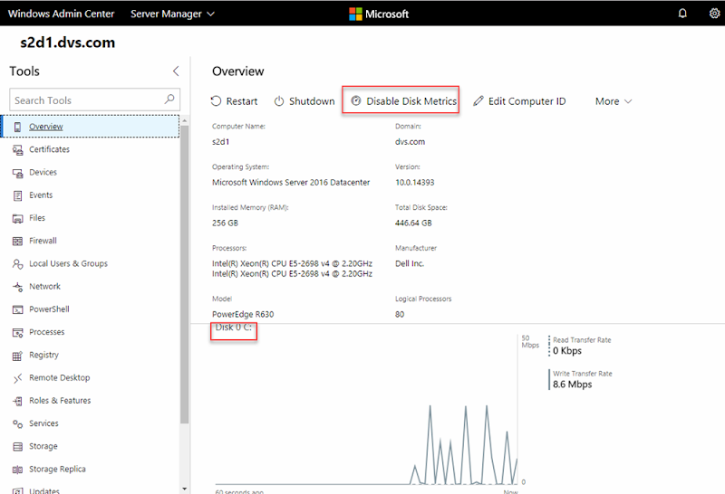The height and width of the screenshot is (494, 725).
Task: Click the Network icon in sidebar
Action: [x=17, y=287]
